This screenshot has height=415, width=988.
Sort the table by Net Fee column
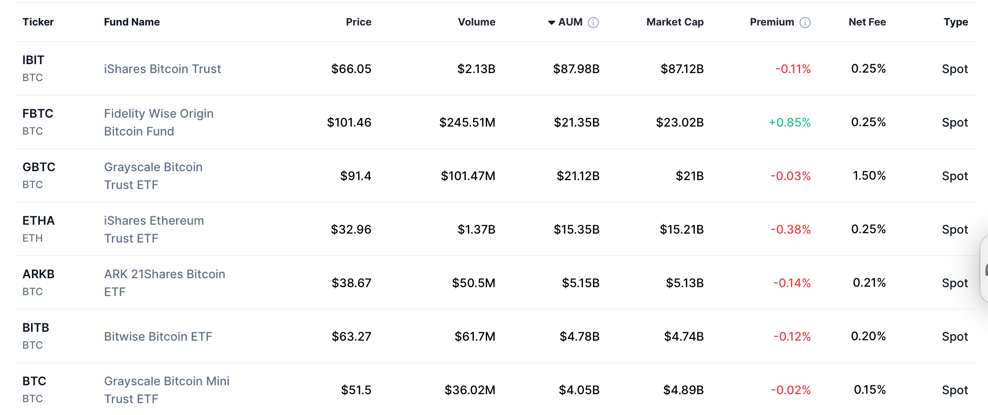(867, 22)
